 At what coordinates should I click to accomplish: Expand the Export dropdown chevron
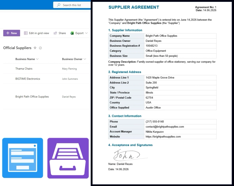pos(86,33)
